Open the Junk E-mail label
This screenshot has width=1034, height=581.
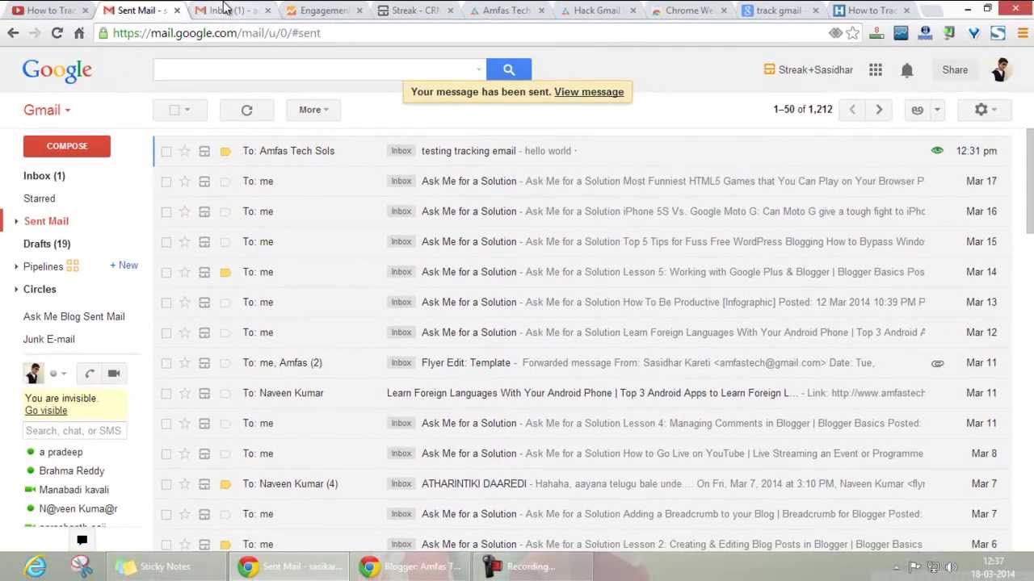49,340
